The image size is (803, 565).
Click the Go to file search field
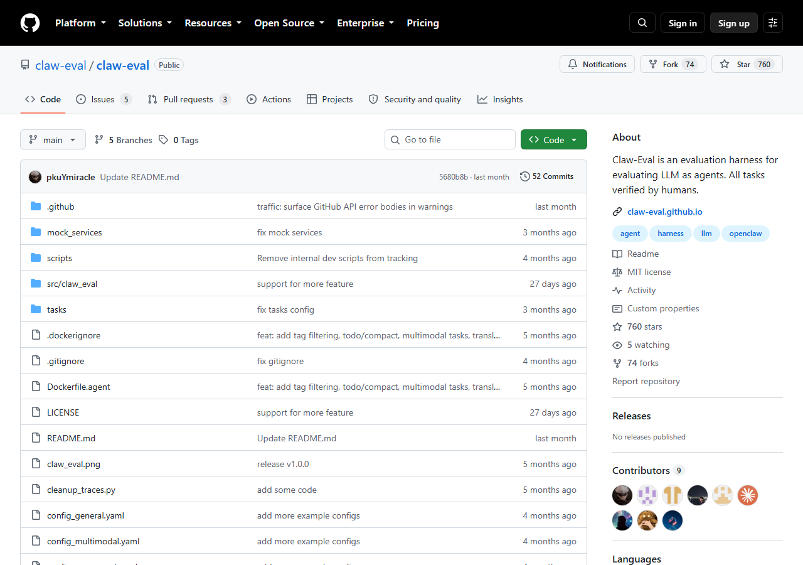pos(450,140)
